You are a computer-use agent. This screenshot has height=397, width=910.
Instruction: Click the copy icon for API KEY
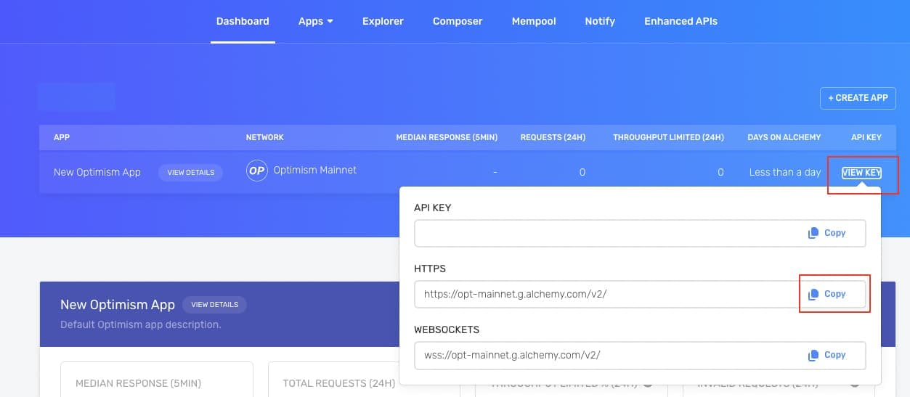[x=827, y=234]
